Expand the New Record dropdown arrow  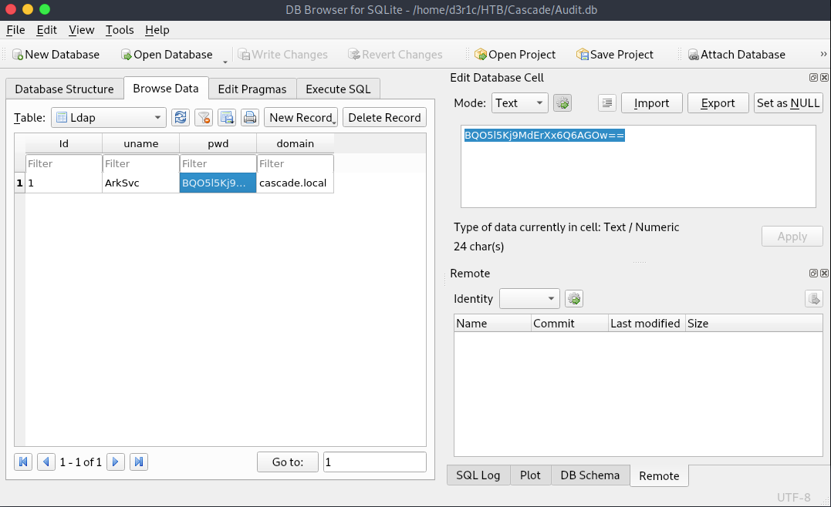tap(334, 123)
